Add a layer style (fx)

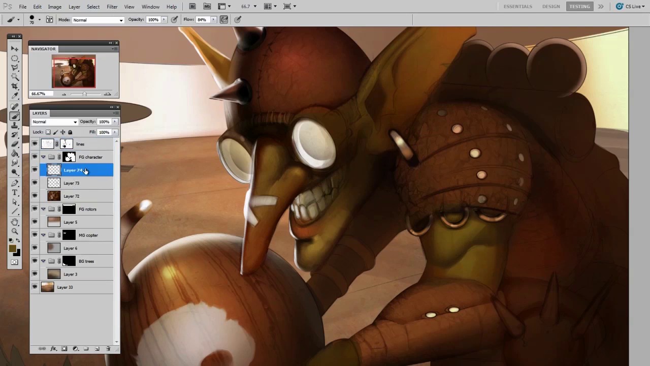[x=53, y=348]
